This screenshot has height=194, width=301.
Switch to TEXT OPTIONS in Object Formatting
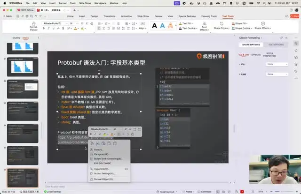(x=276, y=45)
